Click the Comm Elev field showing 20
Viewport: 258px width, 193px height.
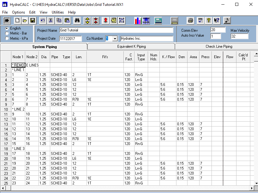point(218,30)
